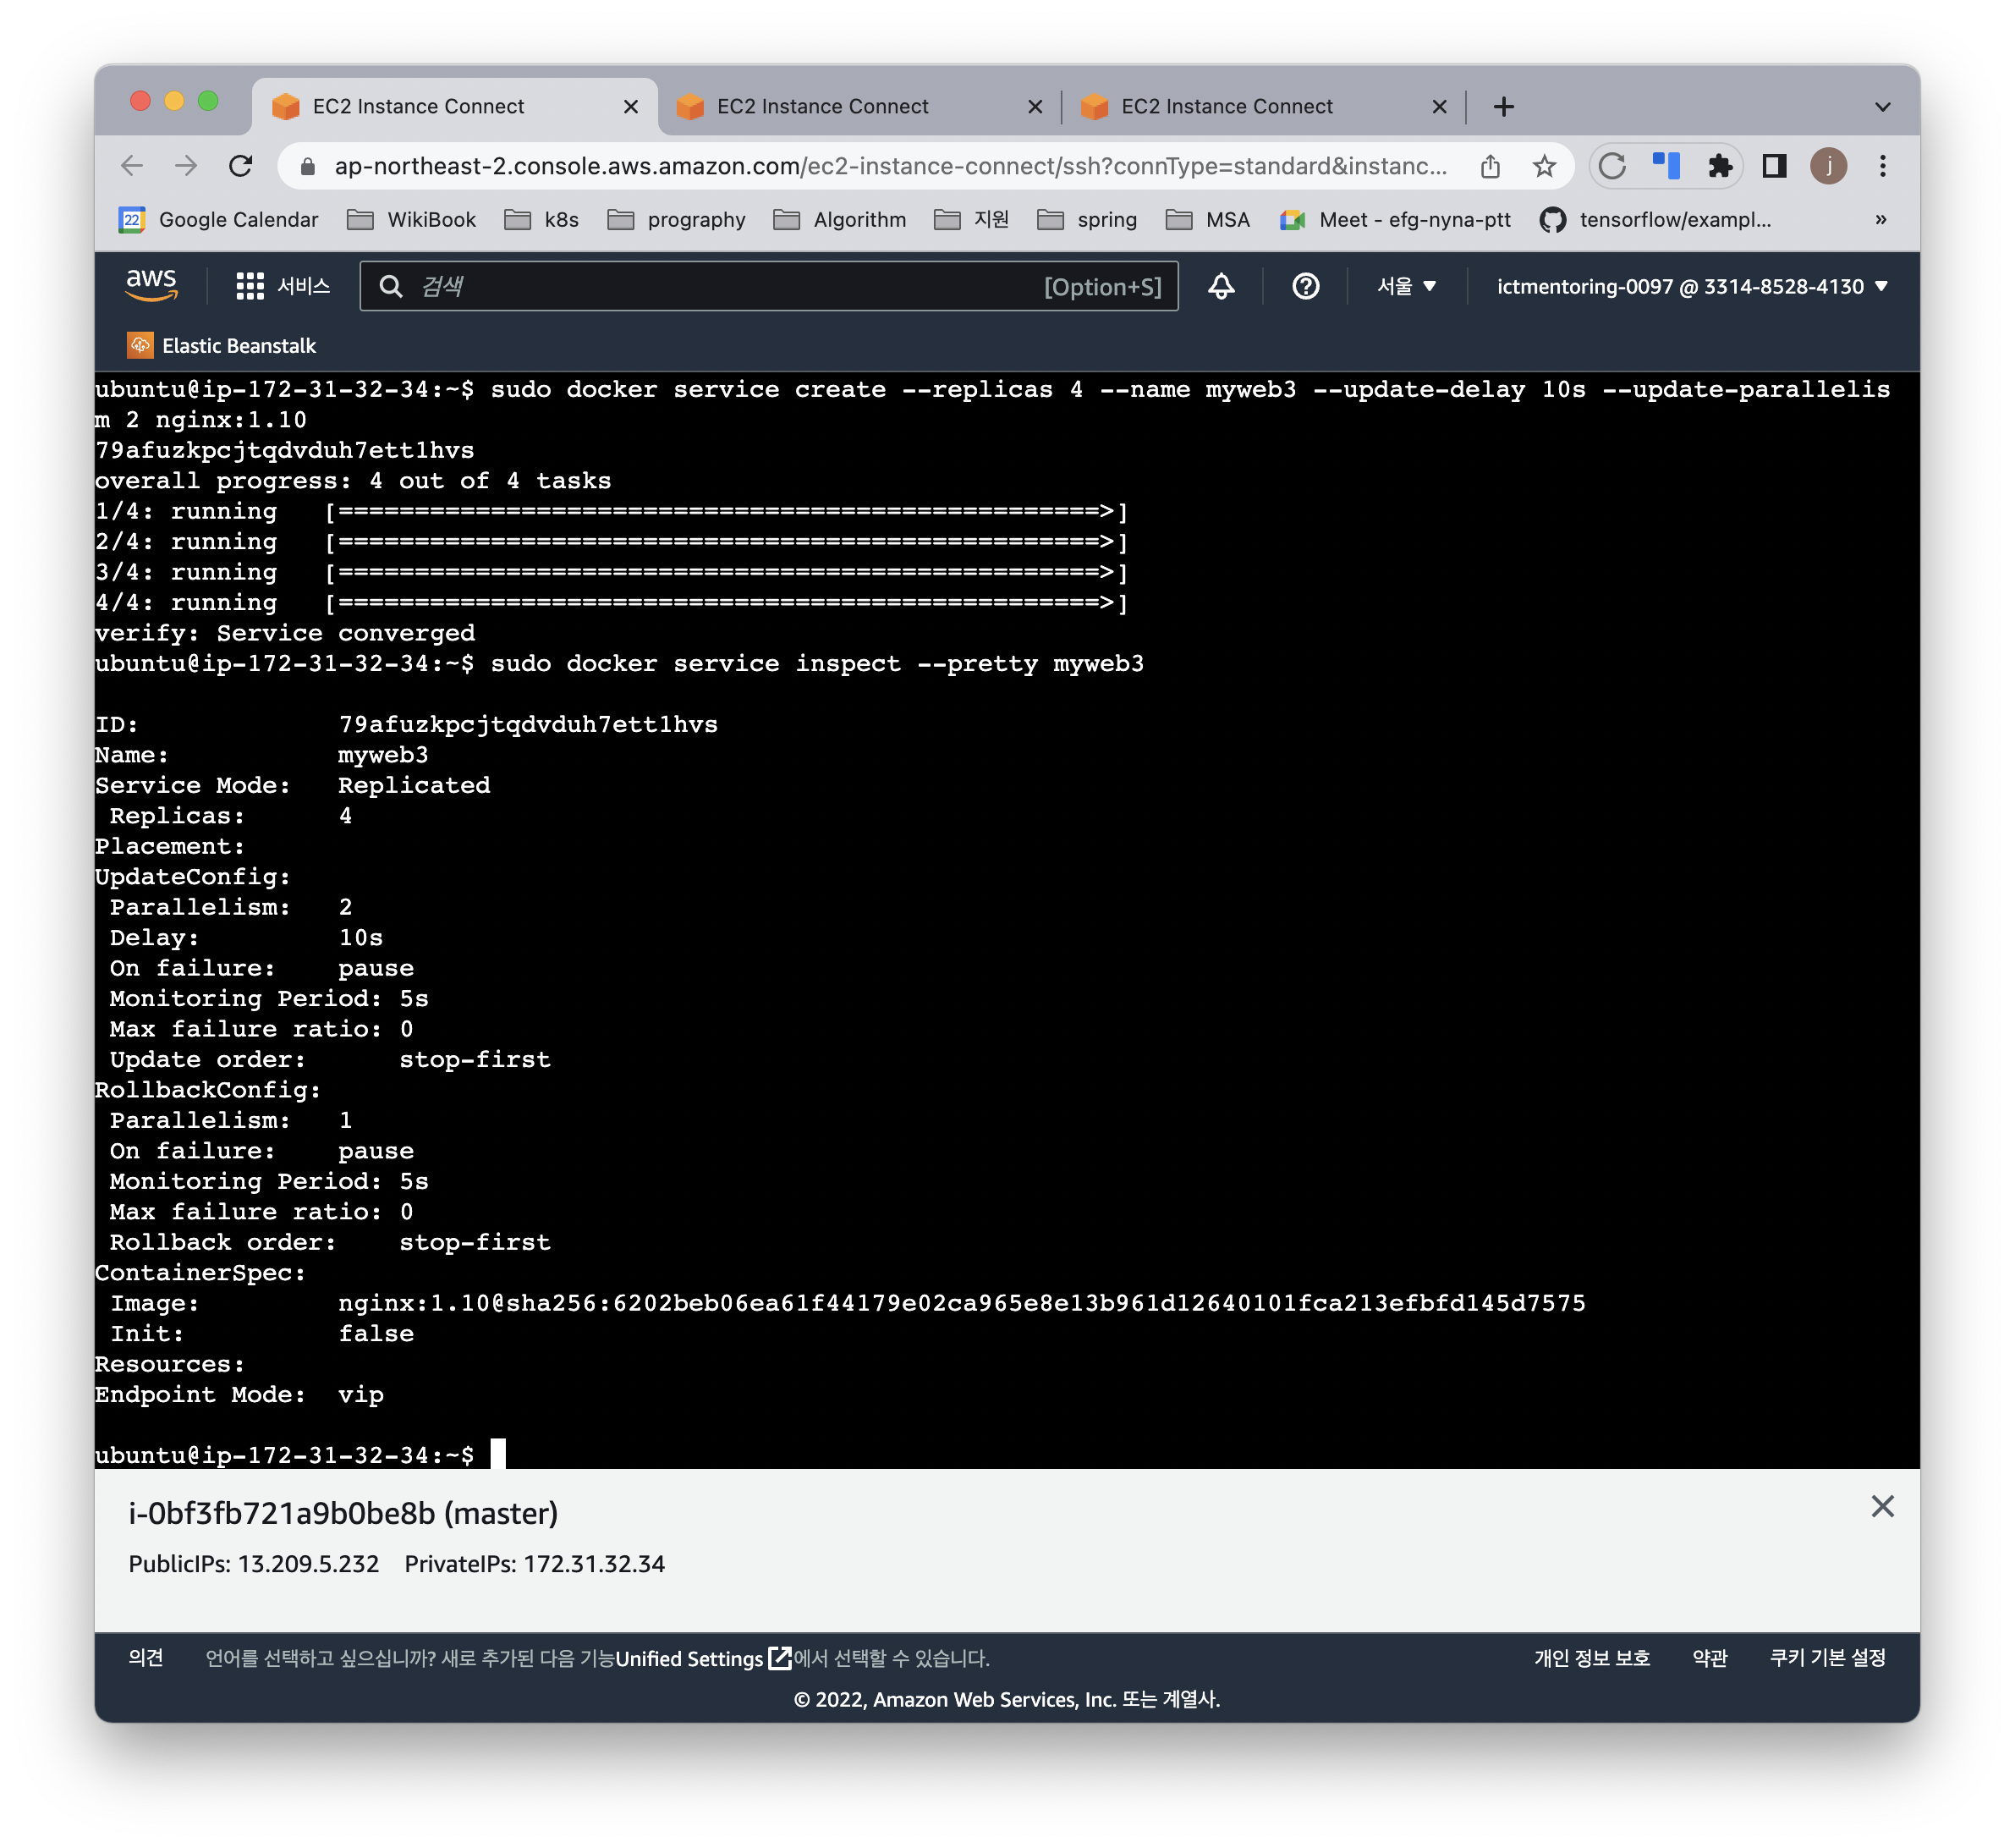Click the AWS search input field
Image resolution: width=2015 pixels, height=1848 pixels.
[720, 287]
